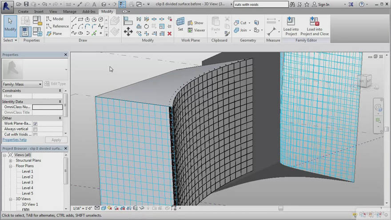This screenshot has width=391, height=220.
Task: Click the Open folder icon in quick access toolbar
Action: 19,4
